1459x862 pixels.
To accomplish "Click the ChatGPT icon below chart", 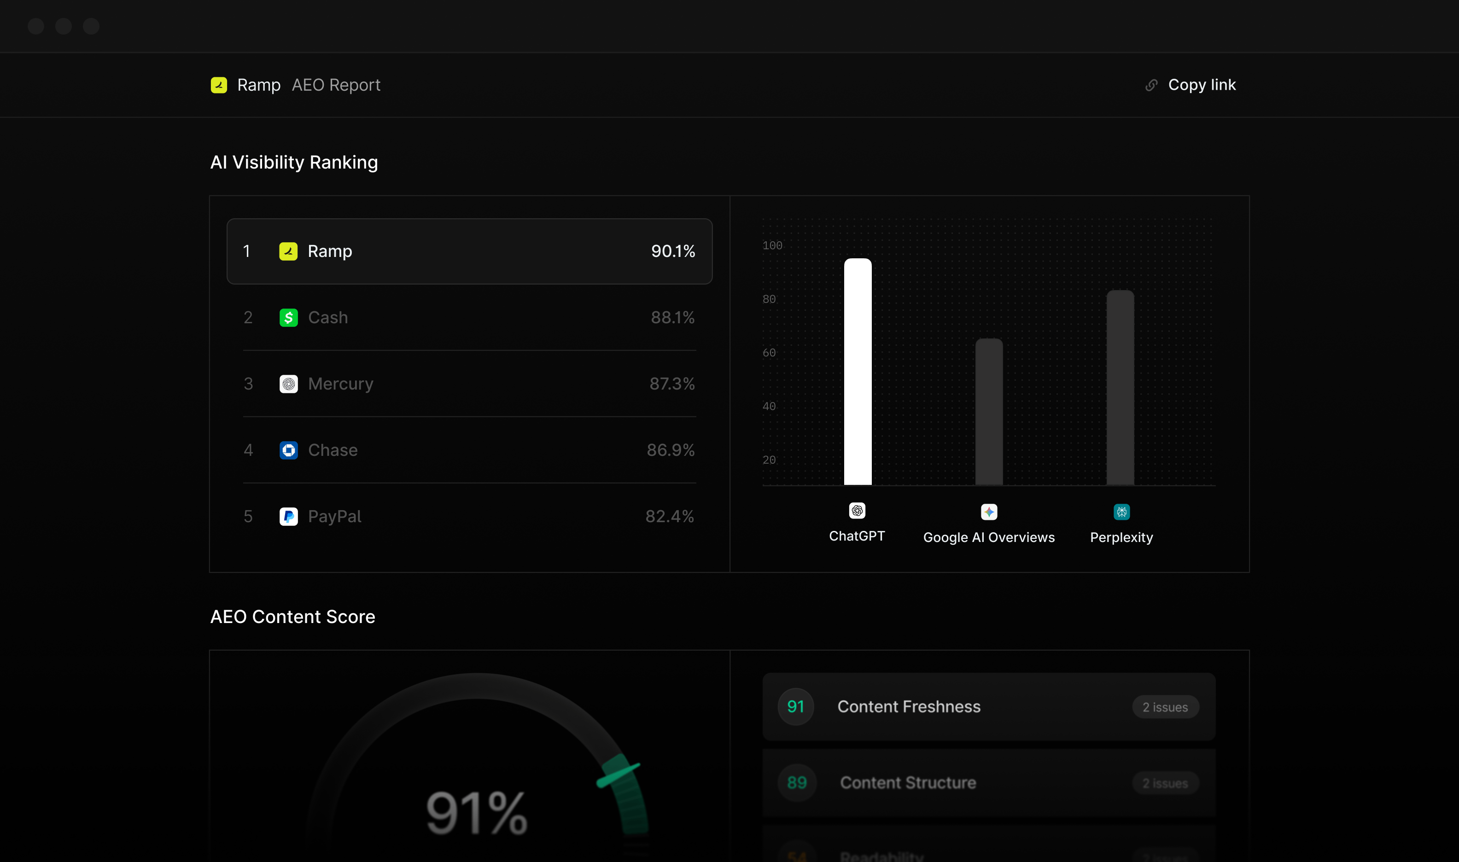I will [857, 511].
